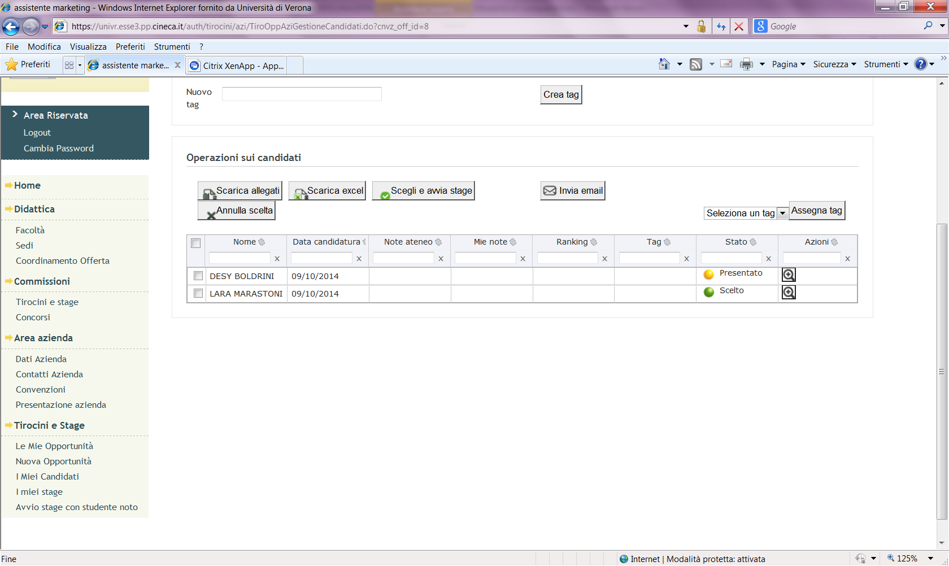View details of LARA MARASTONI candidate
Viewport: 949px width, 566px height.
(x=789, y=292)
